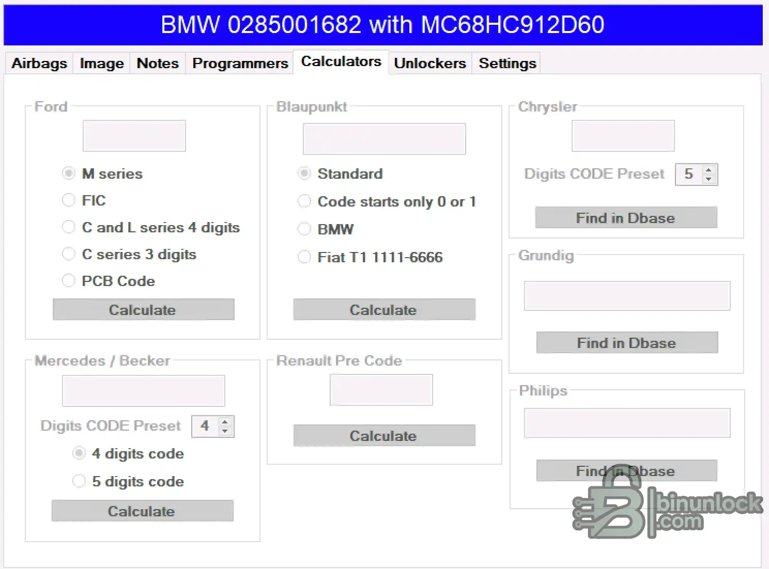The height and width of the screenshot is (569, 769).
Task: Click the Ford group label
Action: [x=51, y=106]
